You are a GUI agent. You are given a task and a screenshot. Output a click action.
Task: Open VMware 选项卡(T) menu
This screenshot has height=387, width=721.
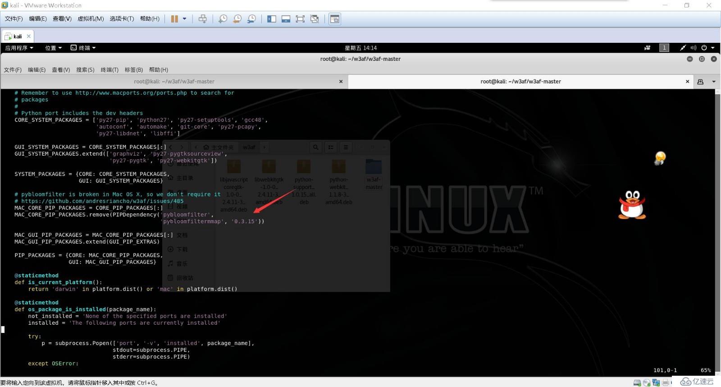click(122, 18)
